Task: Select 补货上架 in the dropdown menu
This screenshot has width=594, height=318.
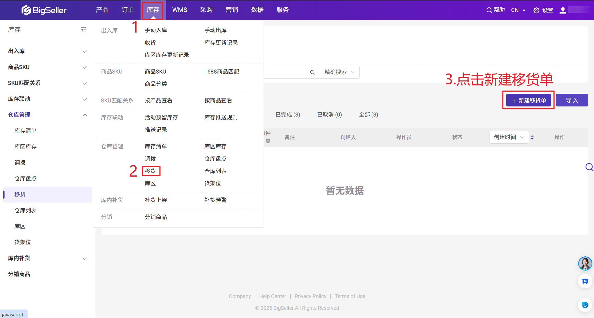Action: (x=156, y=200)
